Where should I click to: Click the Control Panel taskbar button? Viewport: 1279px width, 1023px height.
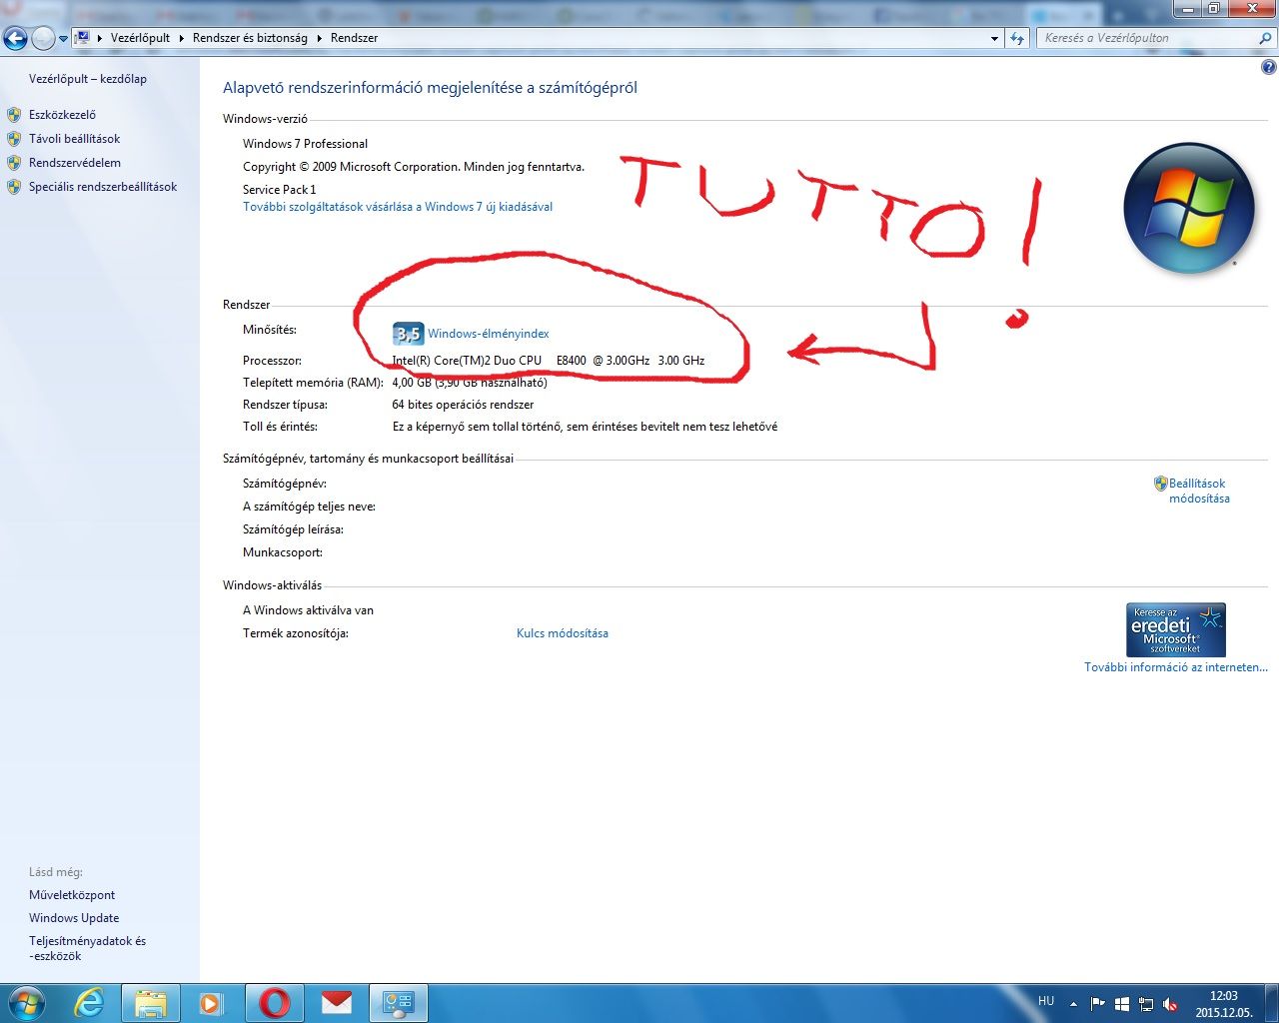tap(399, 1003)
